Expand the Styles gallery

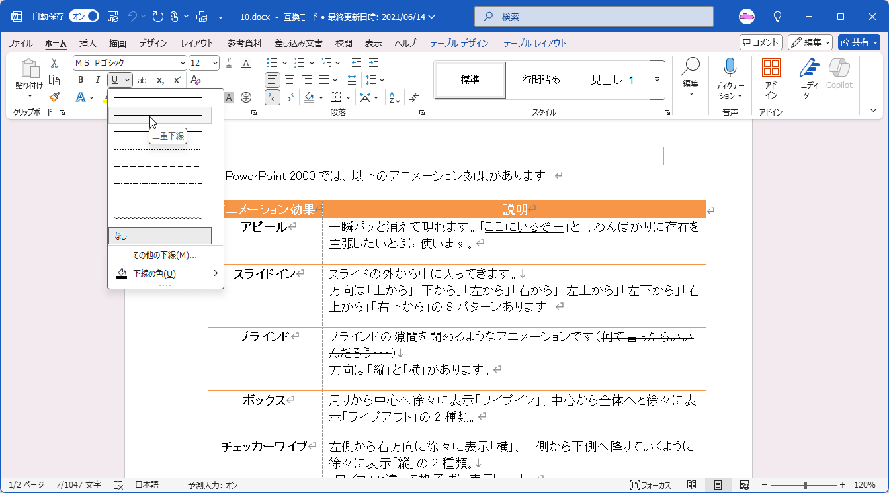pos(657,79)
